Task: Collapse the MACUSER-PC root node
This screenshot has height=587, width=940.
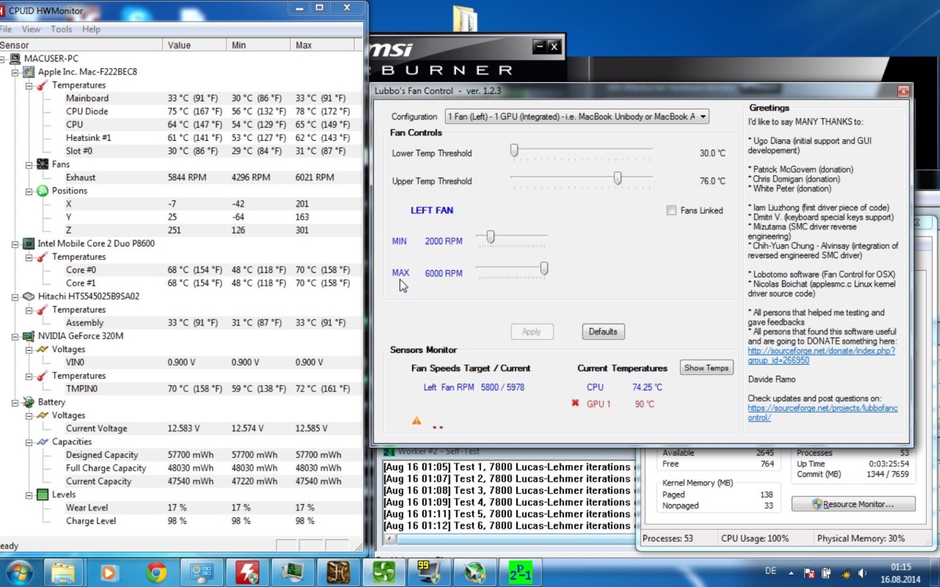Action: pyautogui.click(x=2, y=59)
